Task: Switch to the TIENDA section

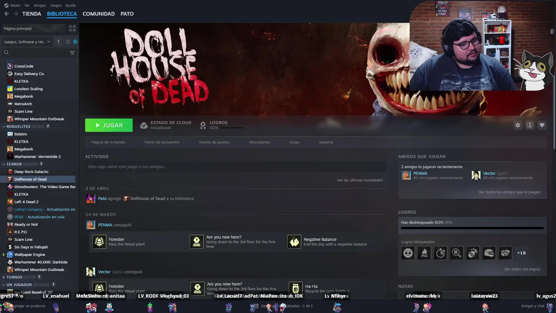Action: 32,14
